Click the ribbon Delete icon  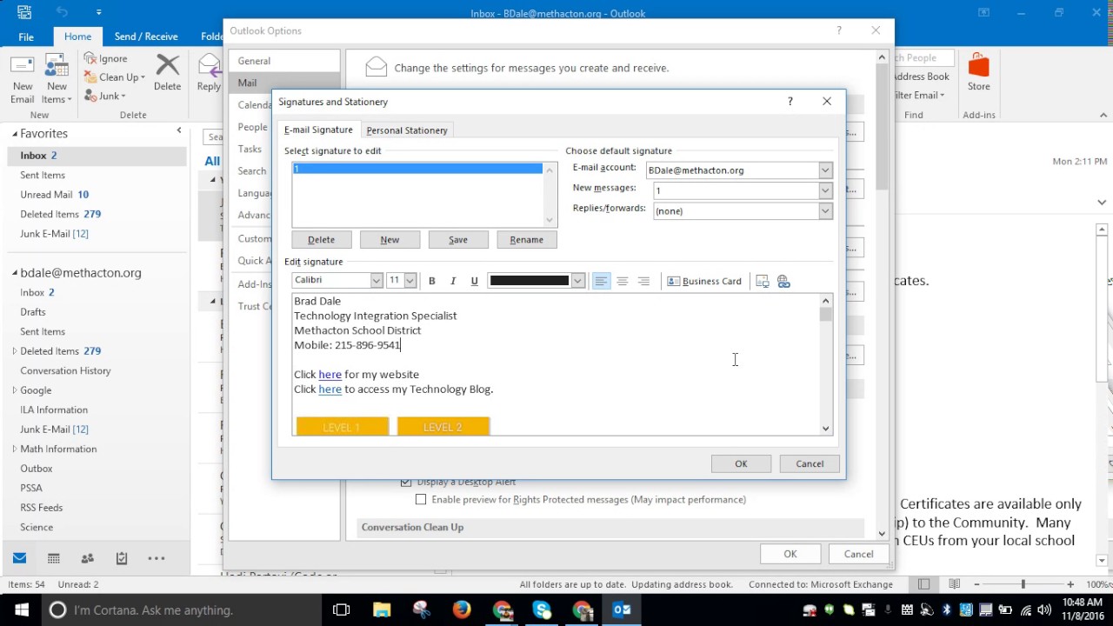pos(167,73)
